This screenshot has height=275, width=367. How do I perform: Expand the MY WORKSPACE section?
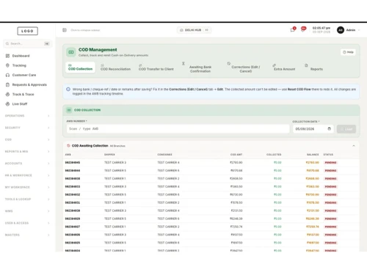click(x=27, y=187)
